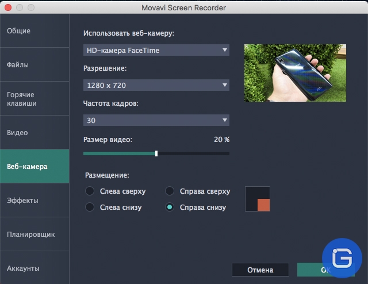Open the Эффекты tab
The width and height of the screenshot is (368, 284).
(34, 200)
